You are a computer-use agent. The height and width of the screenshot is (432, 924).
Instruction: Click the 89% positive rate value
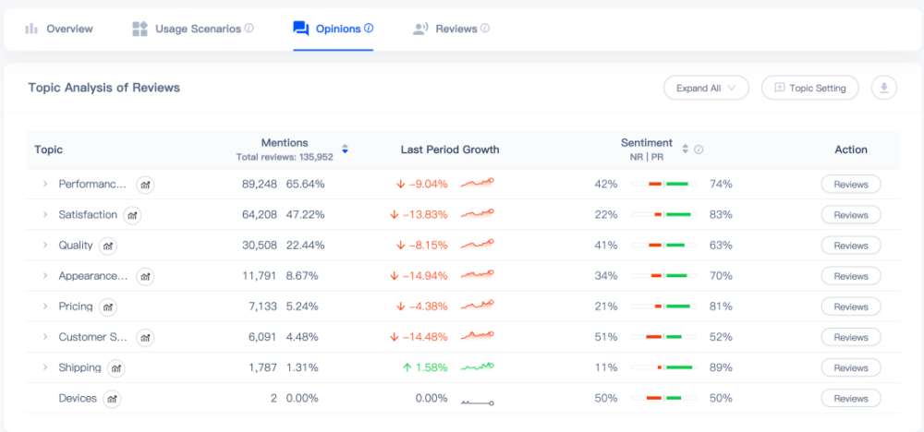click(x=721, y=368)
